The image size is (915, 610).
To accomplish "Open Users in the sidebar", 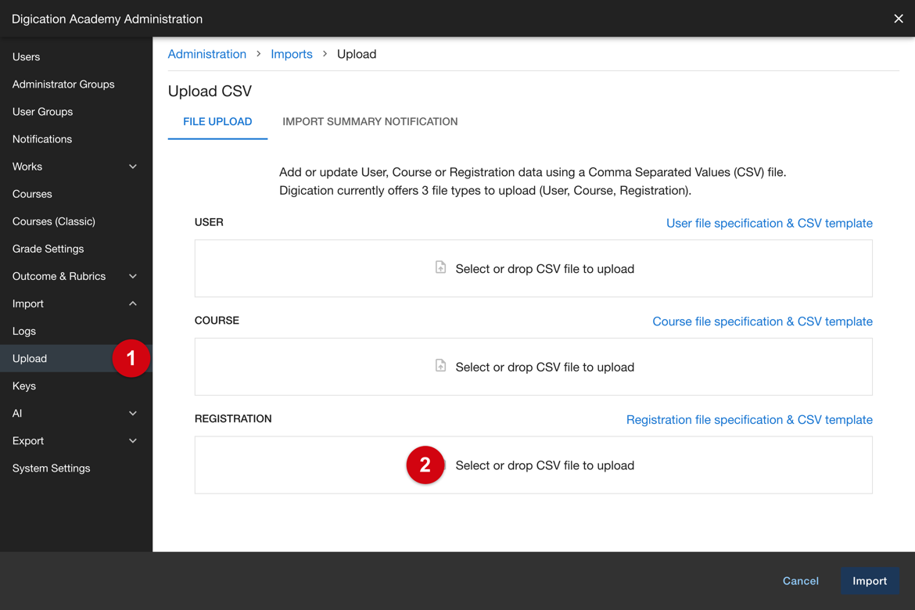I will 27,56.
